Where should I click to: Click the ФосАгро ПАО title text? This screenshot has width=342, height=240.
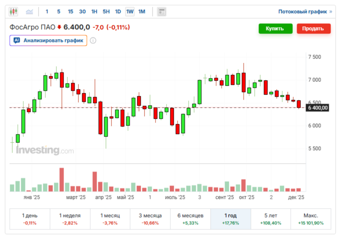tap(32, 27)
